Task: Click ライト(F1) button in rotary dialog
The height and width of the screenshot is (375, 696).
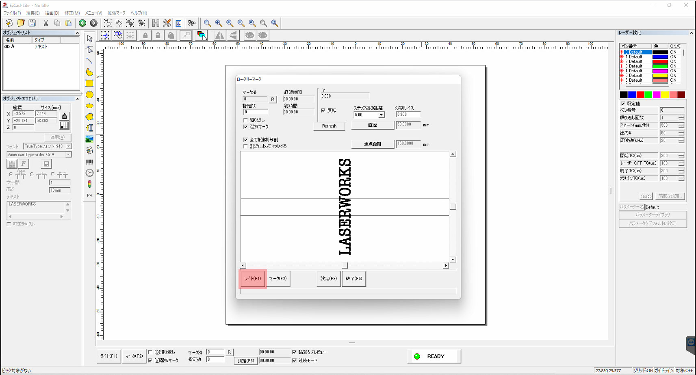Action: pos(253,279)
